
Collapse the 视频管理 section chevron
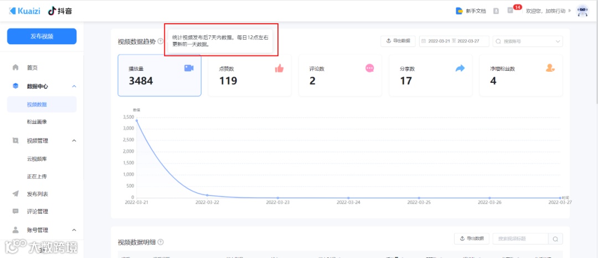[74, 141]
